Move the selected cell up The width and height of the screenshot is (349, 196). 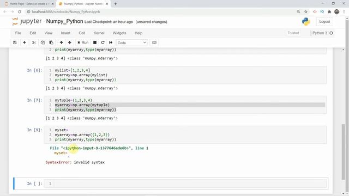pyautogui.click(x=61, y=42)
